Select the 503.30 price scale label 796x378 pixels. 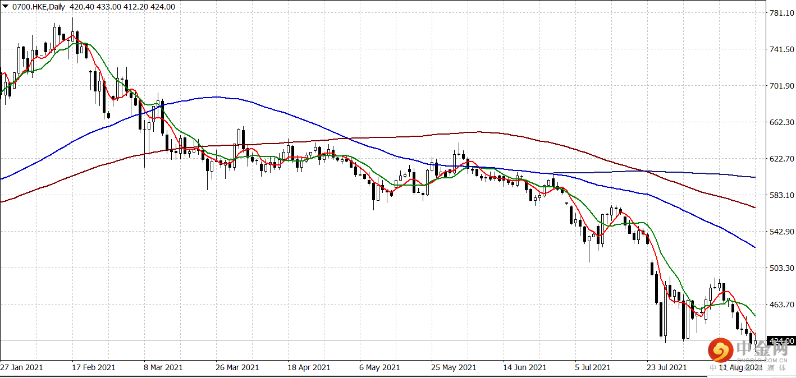[781, 268]
